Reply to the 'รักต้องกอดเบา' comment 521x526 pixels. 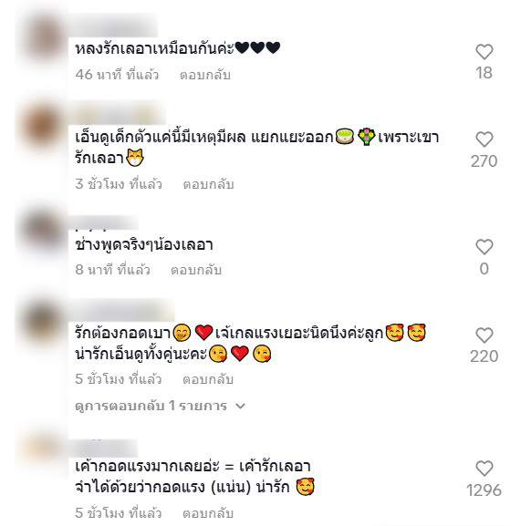pyautogui.click(x=208, y=379)
